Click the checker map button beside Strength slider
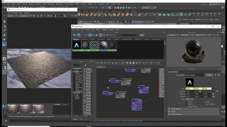 pyautogui.click(x=217, y=91)
